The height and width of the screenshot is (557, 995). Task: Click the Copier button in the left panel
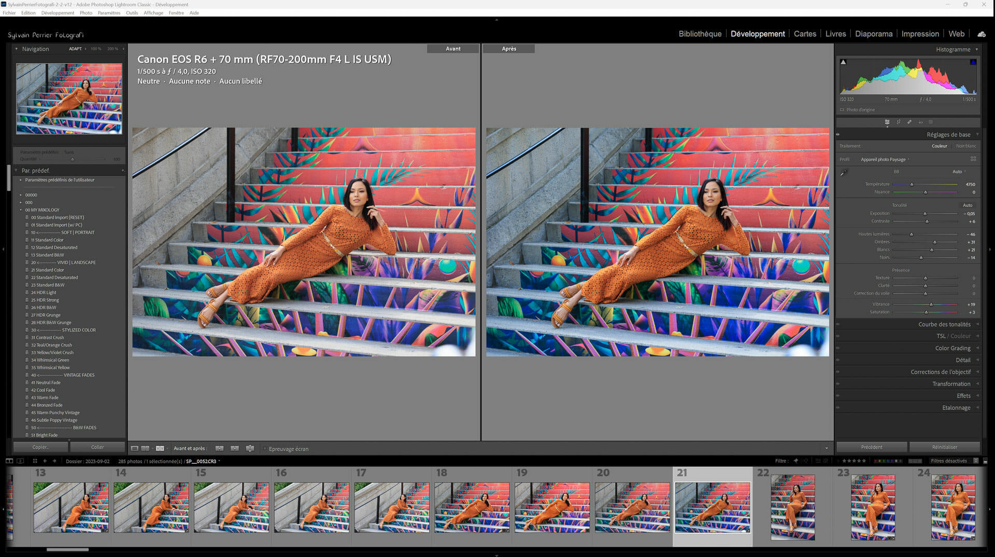tap(40, 447)
